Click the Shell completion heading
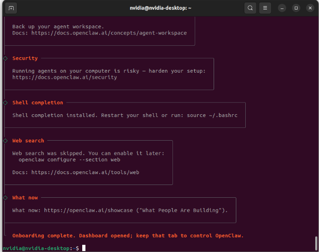This screenshot has height=252, width=319. (38, 102)
